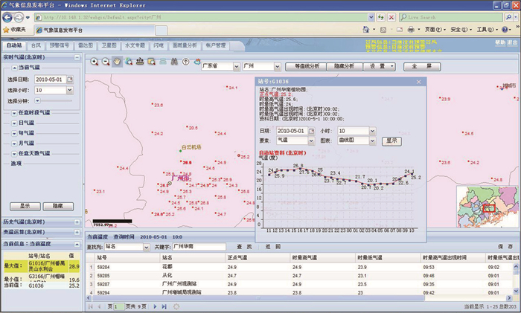
Task: Activate the pan hand tool
Action: pyautogui.click(x=118, y=62)
